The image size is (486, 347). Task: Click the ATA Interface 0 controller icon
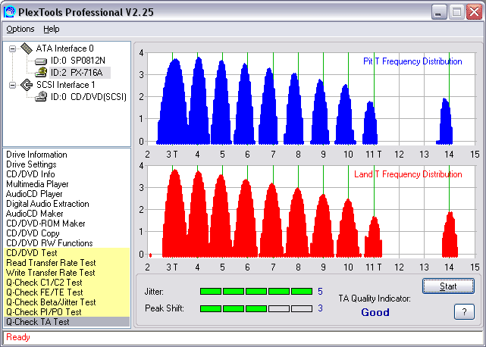click(27, 48)
